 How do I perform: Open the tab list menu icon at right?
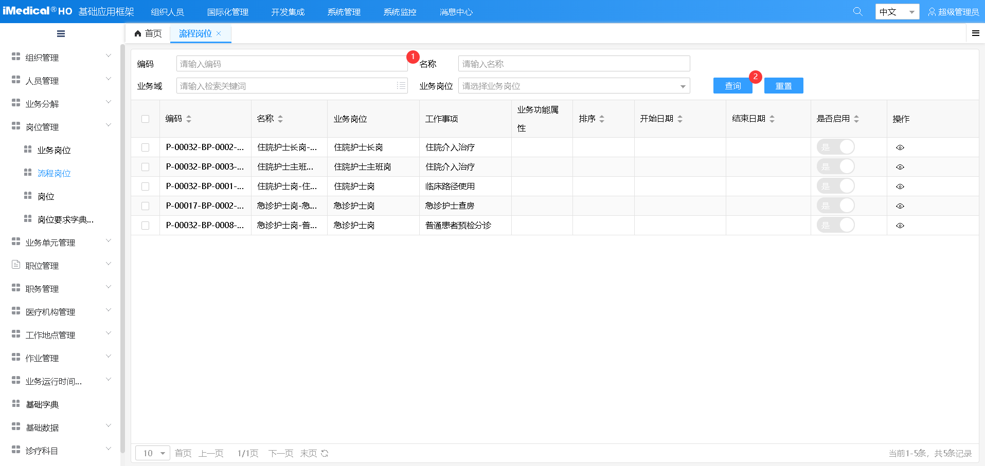[975, 33]
